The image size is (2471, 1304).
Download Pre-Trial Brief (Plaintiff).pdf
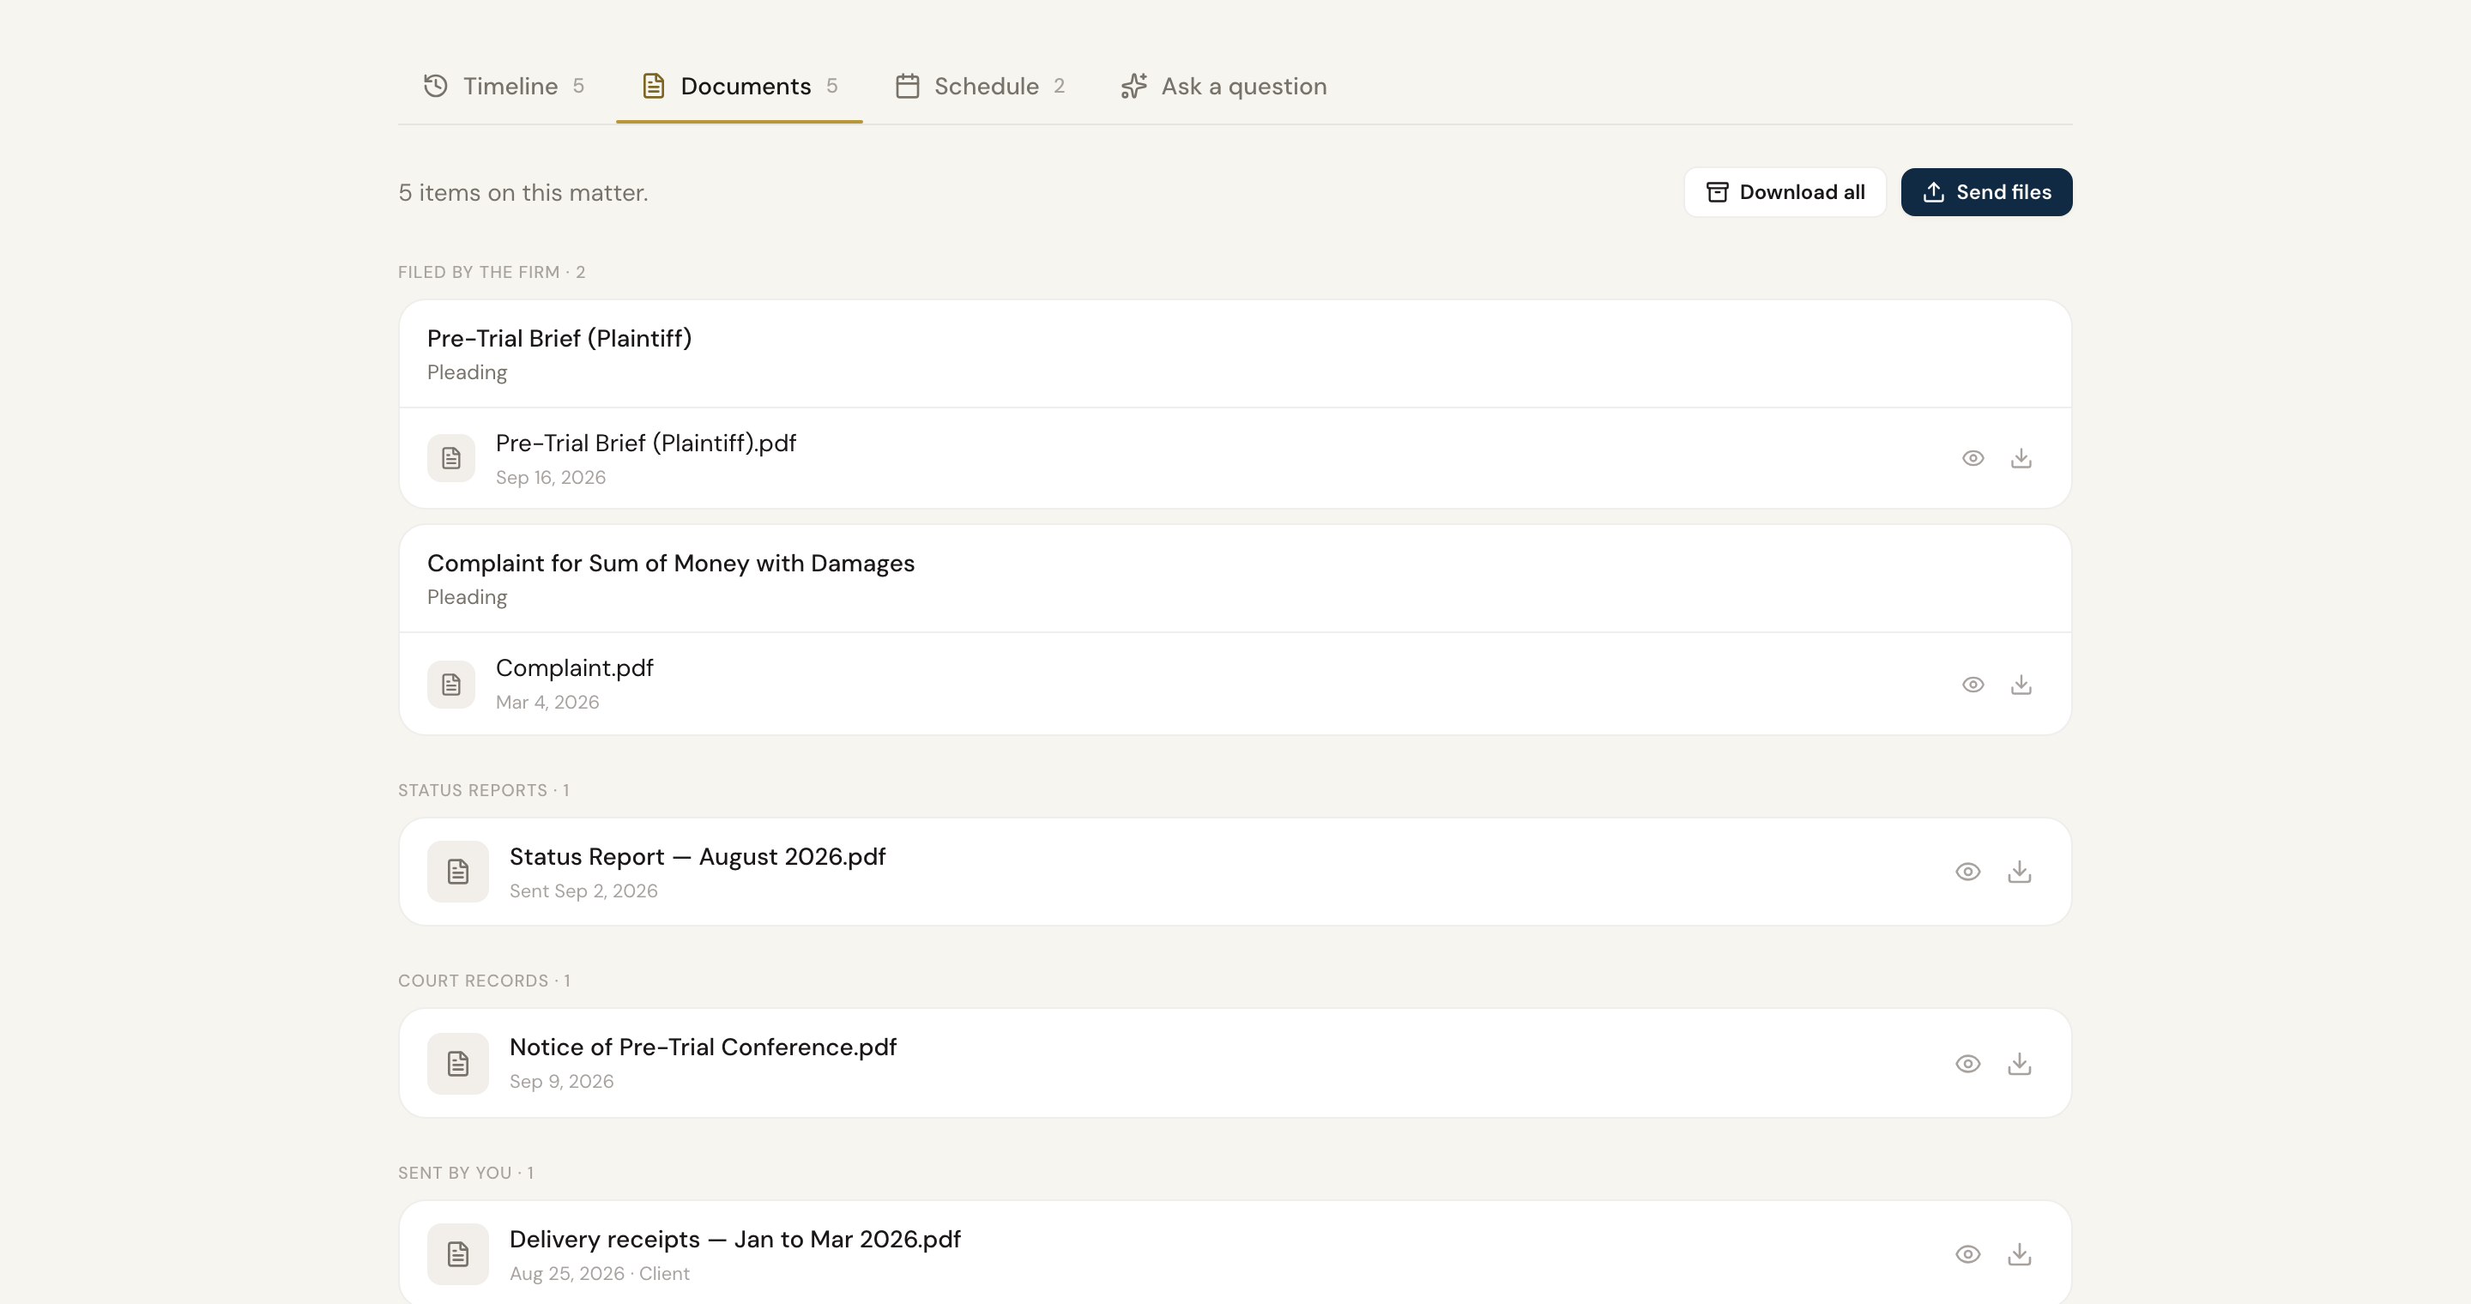(x=2021, y=458)
